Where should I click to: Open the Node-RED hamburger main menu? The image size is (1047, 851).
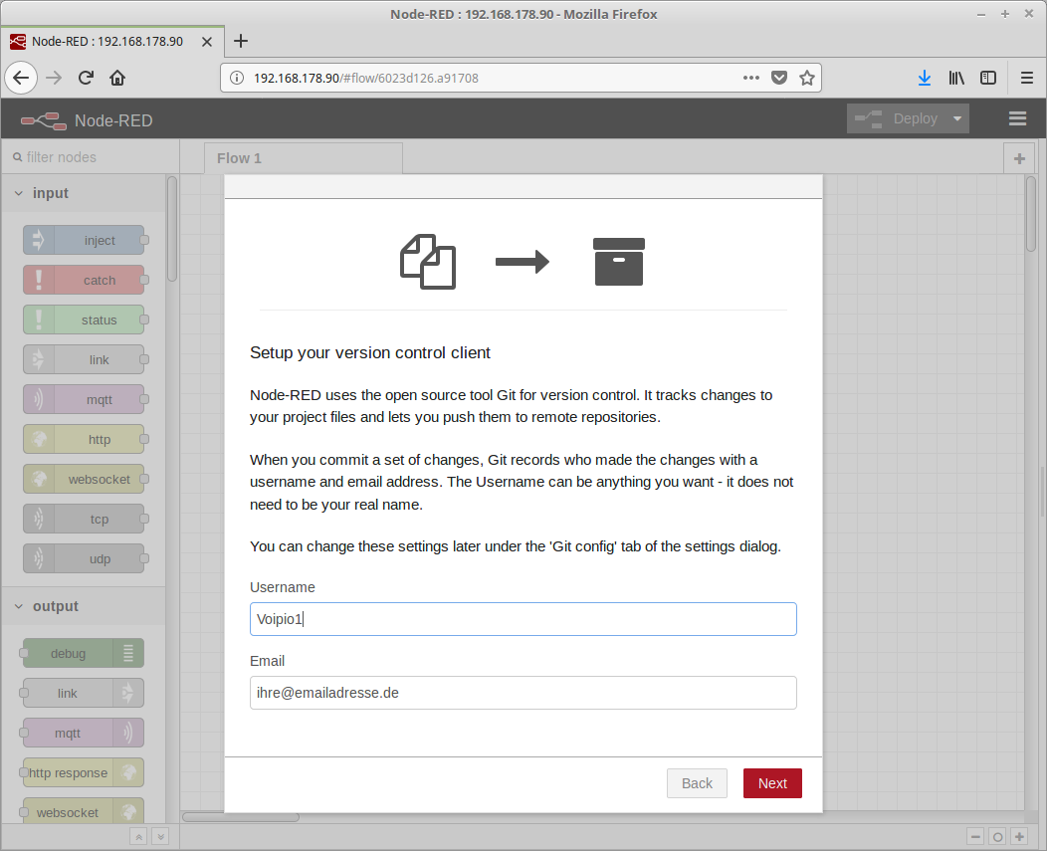(1017, 118)
